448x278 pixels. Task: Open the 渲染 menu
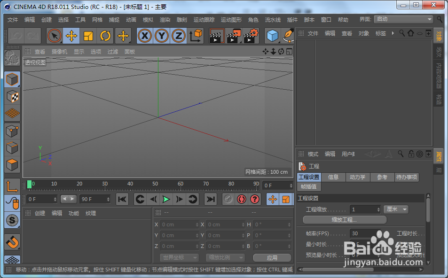[165, 20]
